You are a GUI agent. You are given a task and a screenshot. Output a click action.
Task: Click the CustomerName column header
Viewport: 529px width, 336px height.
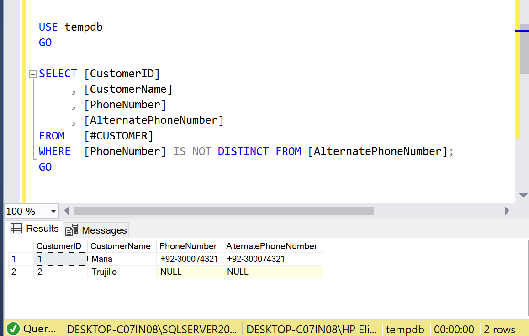(x=121, y=246)
